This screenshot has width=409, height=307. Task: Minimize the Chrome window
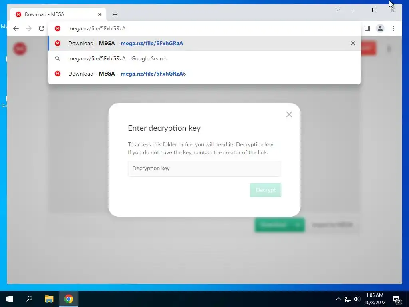click(x=356, y=10)
